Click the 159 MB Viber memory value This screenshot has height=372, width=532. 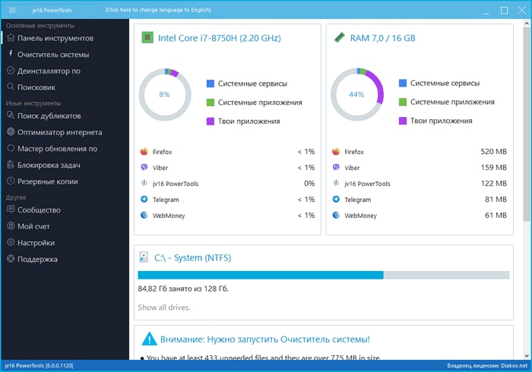point(493,167)
